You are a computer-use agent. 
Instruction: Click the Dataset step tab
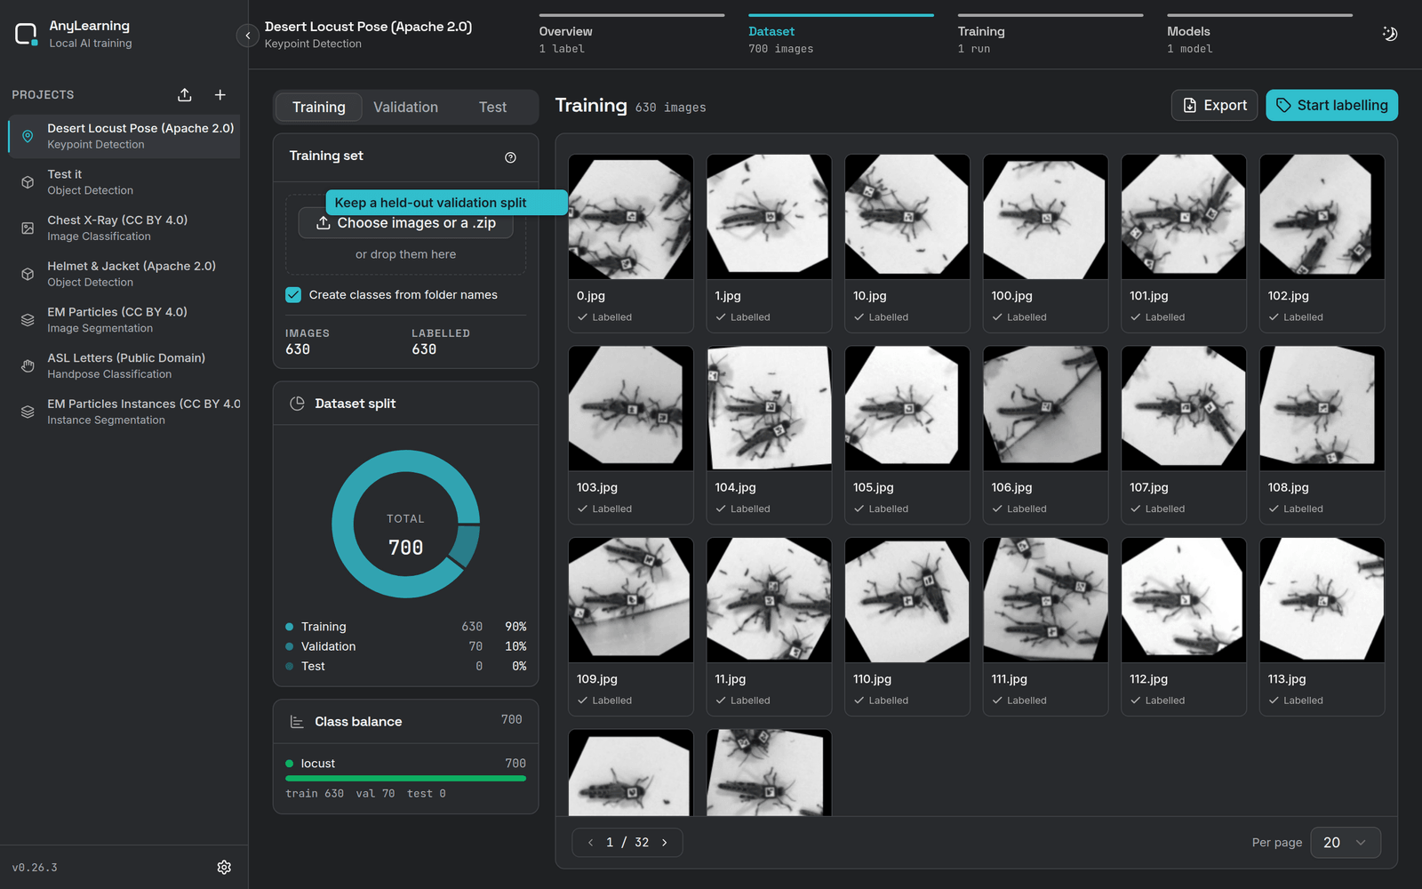841,36
